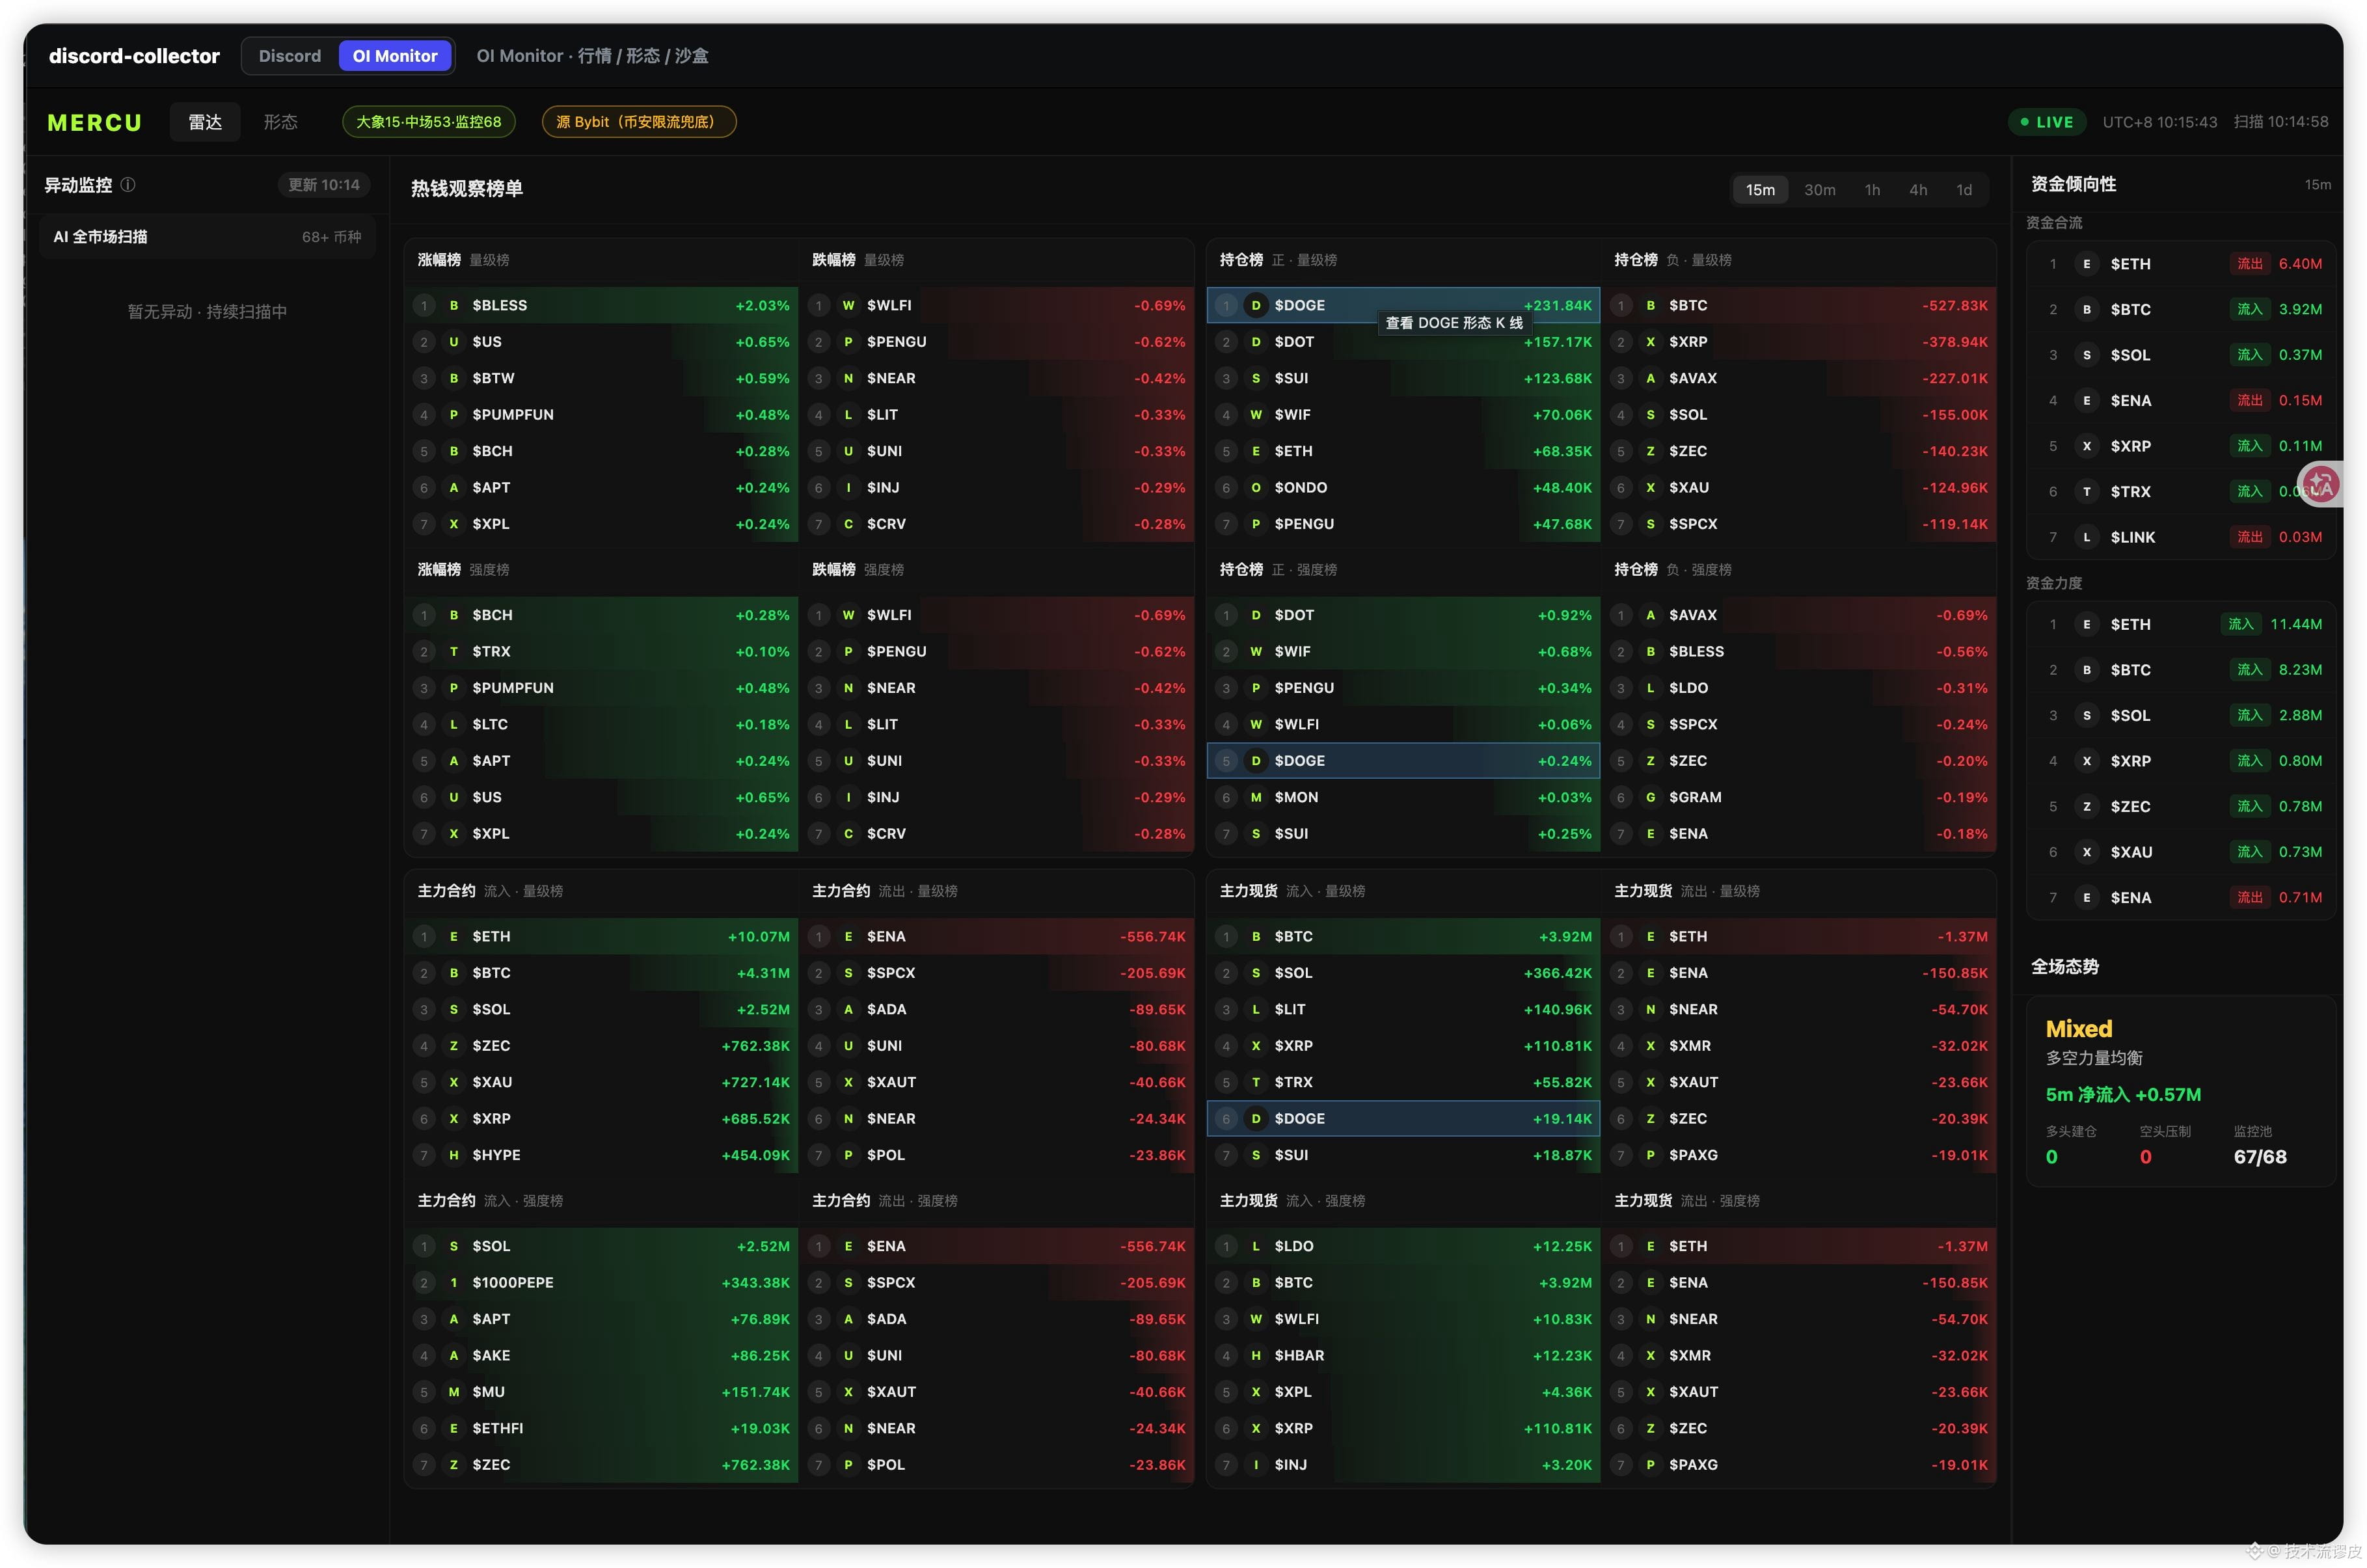Select $1000PEPE +343.38K row
Screen dimensions: 2367x1568
click(602, 1283)
